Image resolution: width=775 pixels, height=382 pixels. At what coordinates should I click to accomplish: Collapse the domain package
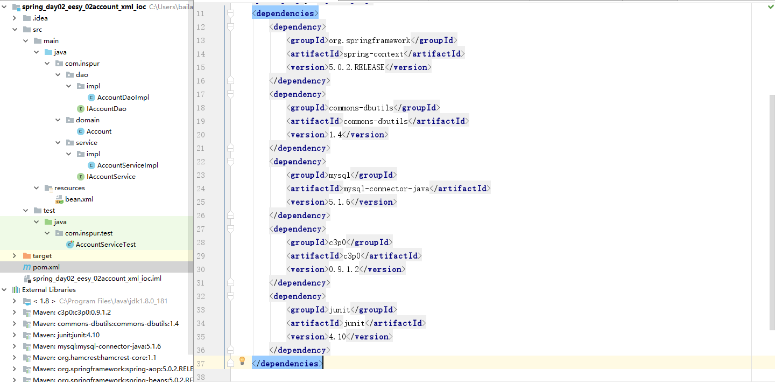(x=58, y=120)
